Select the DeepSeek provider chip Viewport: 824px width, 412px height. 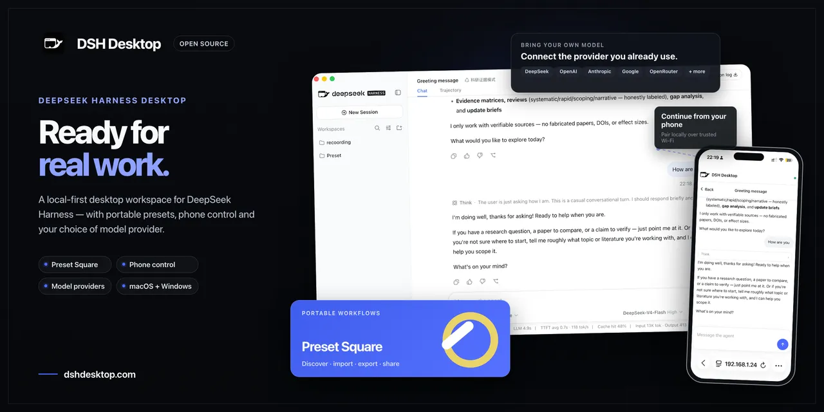coord(537,71)
